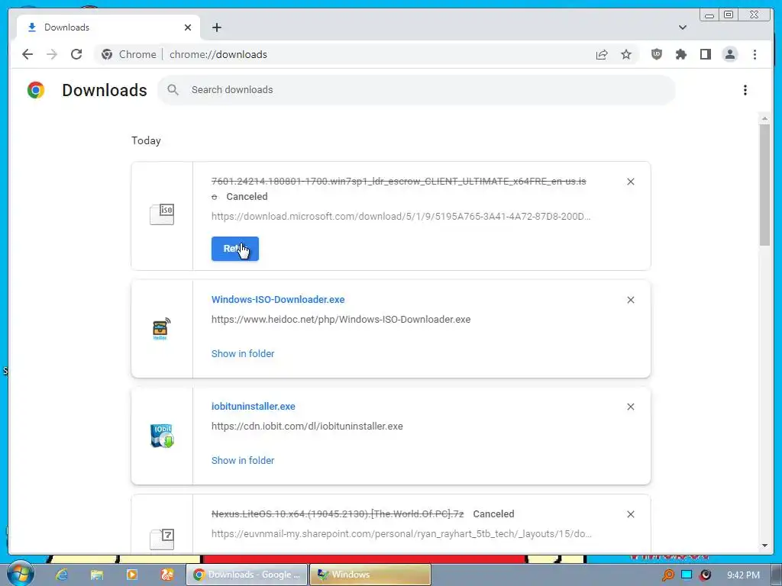
Task: Click the blue monitor tray icon
Action: 687,575
